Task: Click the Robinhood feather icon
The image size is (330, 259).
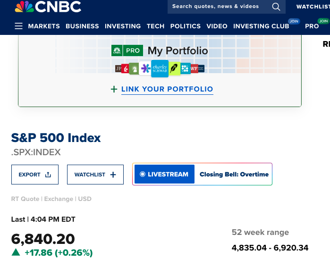Action: (x=174, y=69)
